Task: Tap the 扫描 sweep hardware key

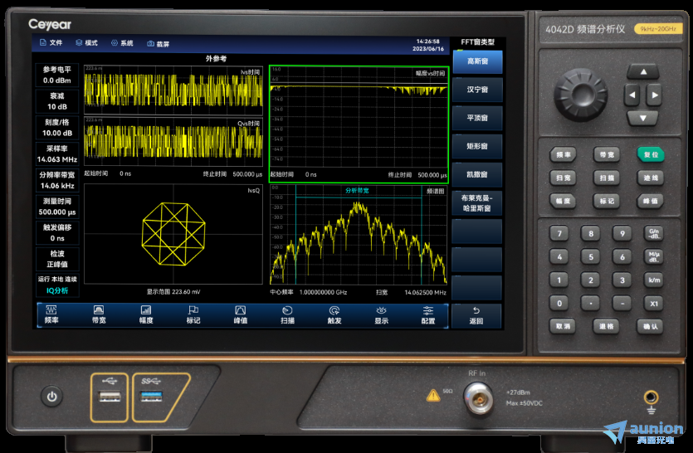Action: (607, 178)
